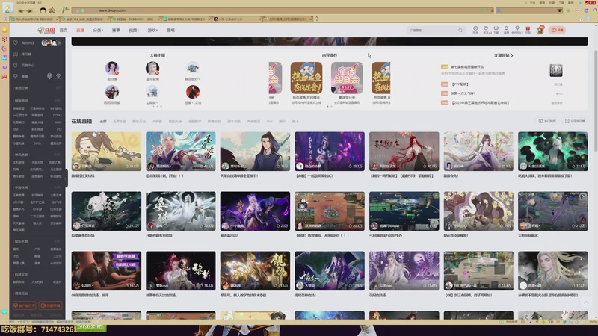Viewport: 598px width, 336px height.
Task: Open the history clock icon
Action: pyautogui.click(x=475, y=30)
